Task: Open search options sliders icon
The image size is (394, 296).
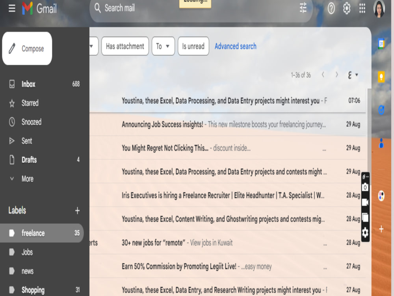Action: (303, 8)
